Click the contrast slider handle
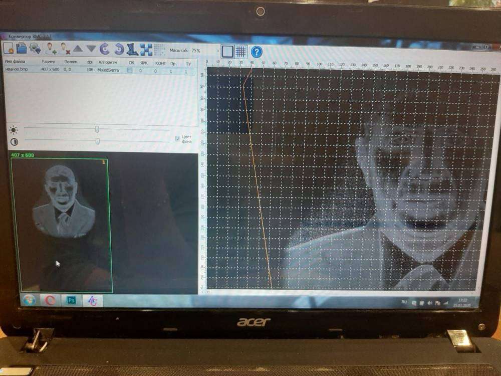The image size is (501, 376). (98, 141)
